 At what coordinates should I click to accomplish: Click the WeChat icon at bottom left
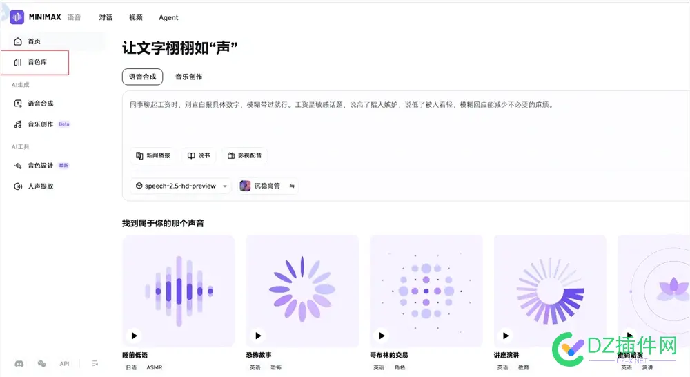(x=42, y=364)
